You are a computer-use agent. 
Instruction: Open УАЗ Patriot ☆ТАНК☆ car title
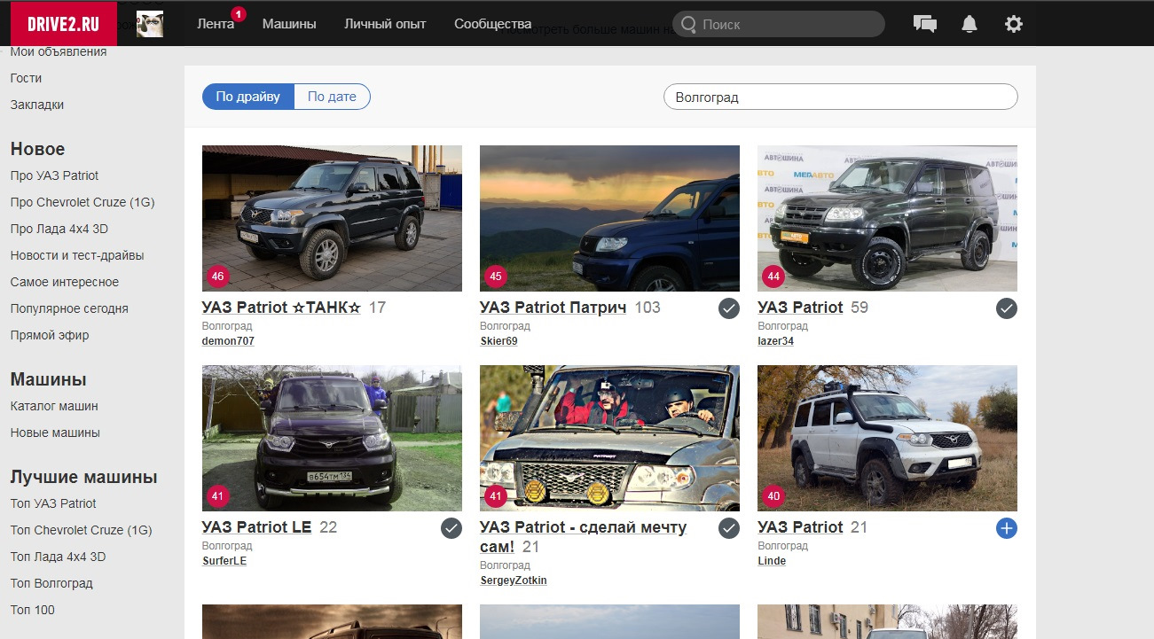pyautogui.click(x=282, y=308)
